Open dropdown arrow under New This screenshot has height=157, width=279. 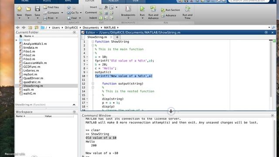click(x=19, y=18)
